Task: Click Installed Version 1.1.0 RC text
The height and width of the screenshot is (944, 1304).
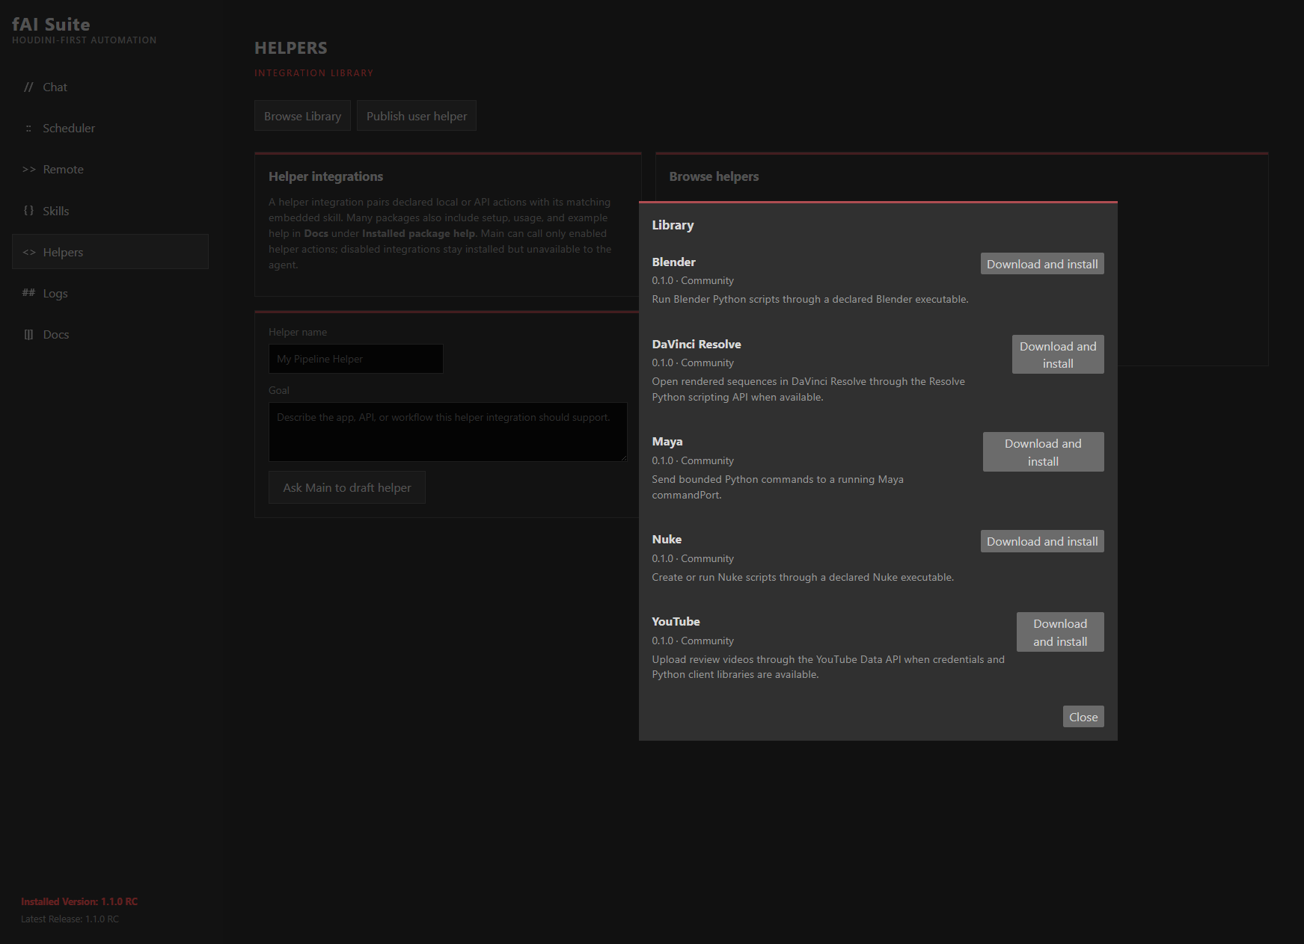Action: (x=79, y=901)
